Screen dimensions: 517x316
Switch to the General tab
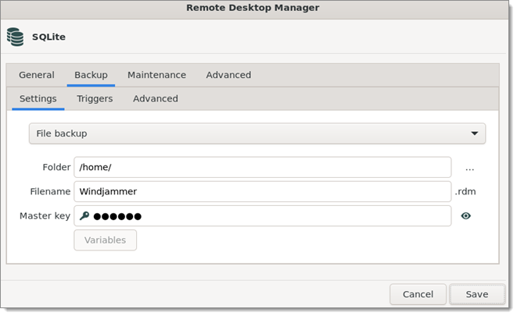[x=37, y=75]
